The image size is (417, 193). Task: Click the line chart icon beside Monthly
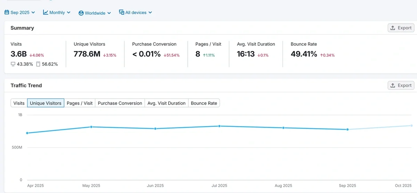pyautogui.click(x=46, y=12)
